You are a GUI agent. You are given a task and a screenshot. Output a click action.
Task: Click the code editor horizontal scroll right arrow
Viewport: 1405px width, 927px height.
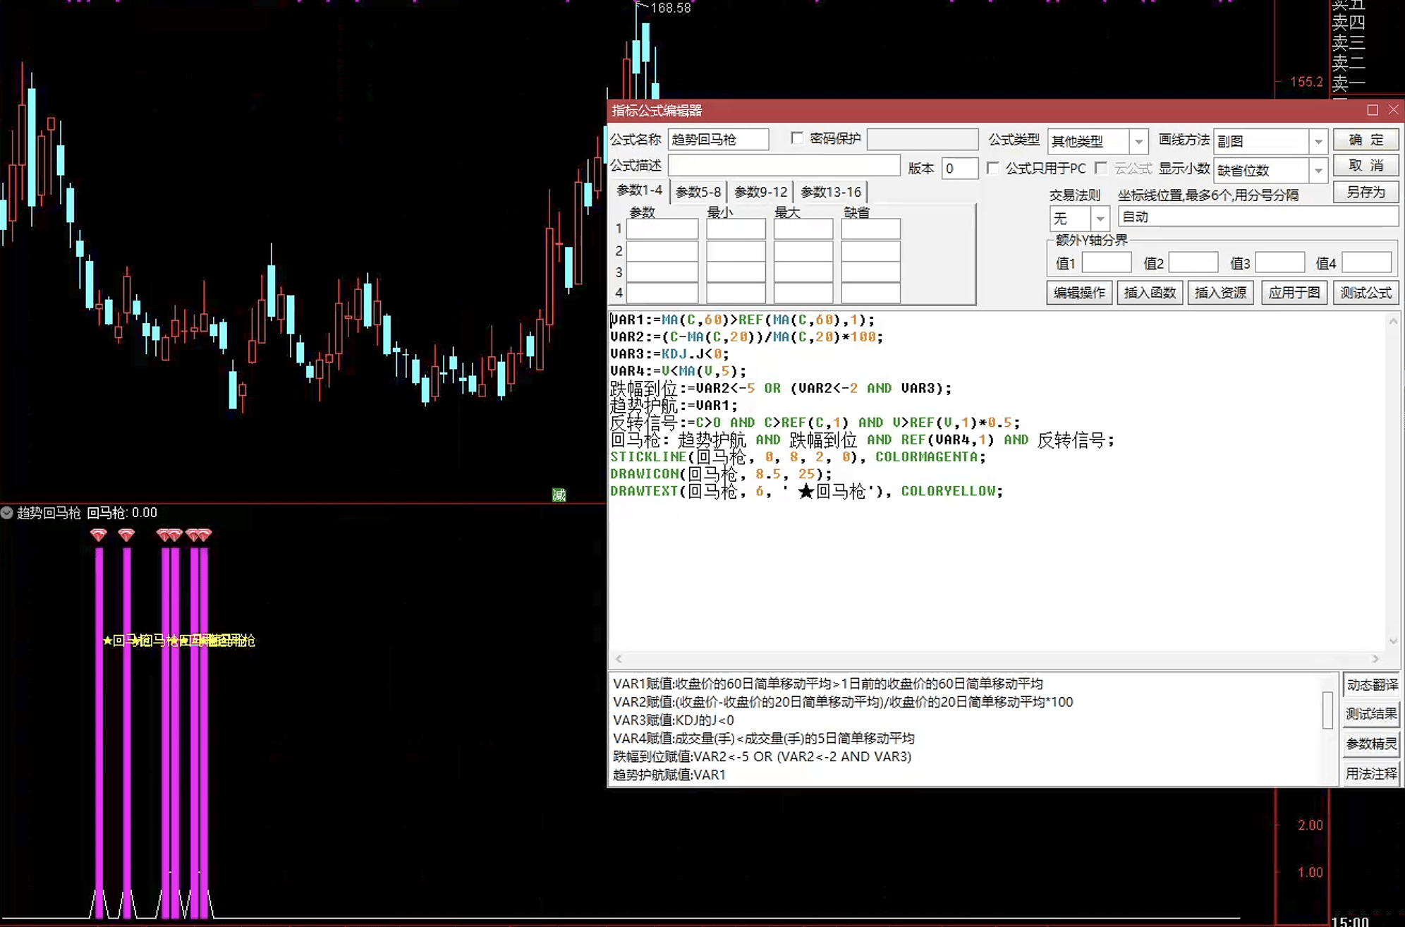pos(1375,659)
